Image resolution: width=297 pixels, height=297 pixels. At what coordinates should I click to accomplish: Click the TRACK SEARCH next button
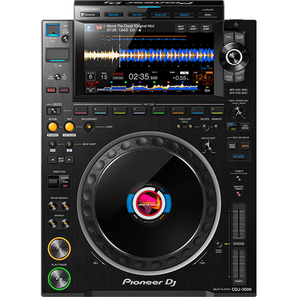(65, 206)
